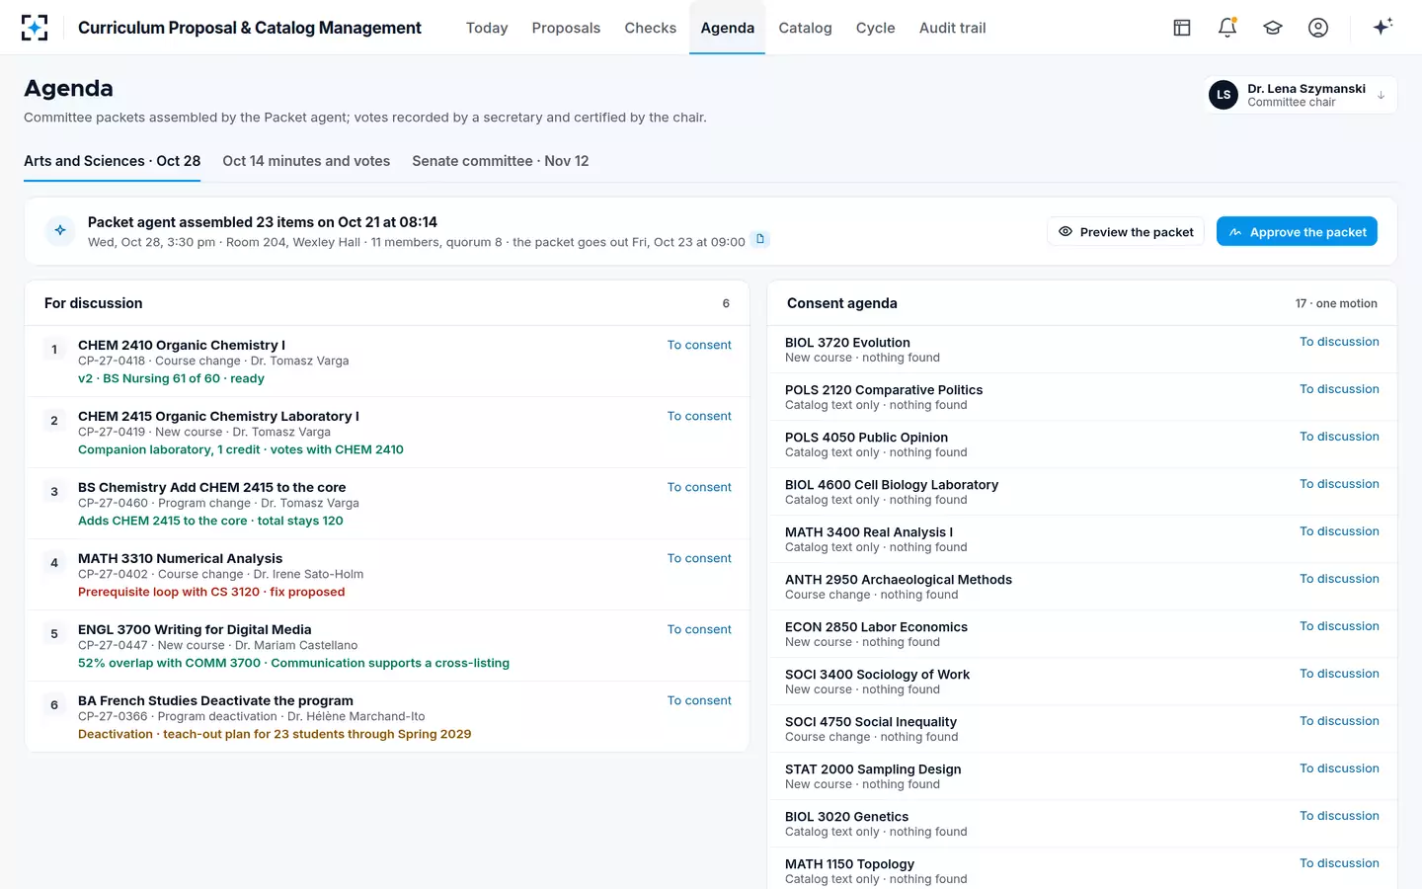The image size is (1422, 889).
Task: Open STAT 2000 Sampling Design item title
Action: pyautogui.click(x=873, y=769)
